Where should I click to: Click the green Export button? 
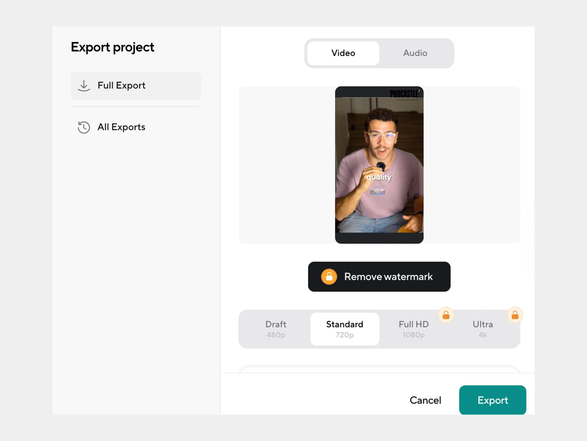click(x=492, y=400)
